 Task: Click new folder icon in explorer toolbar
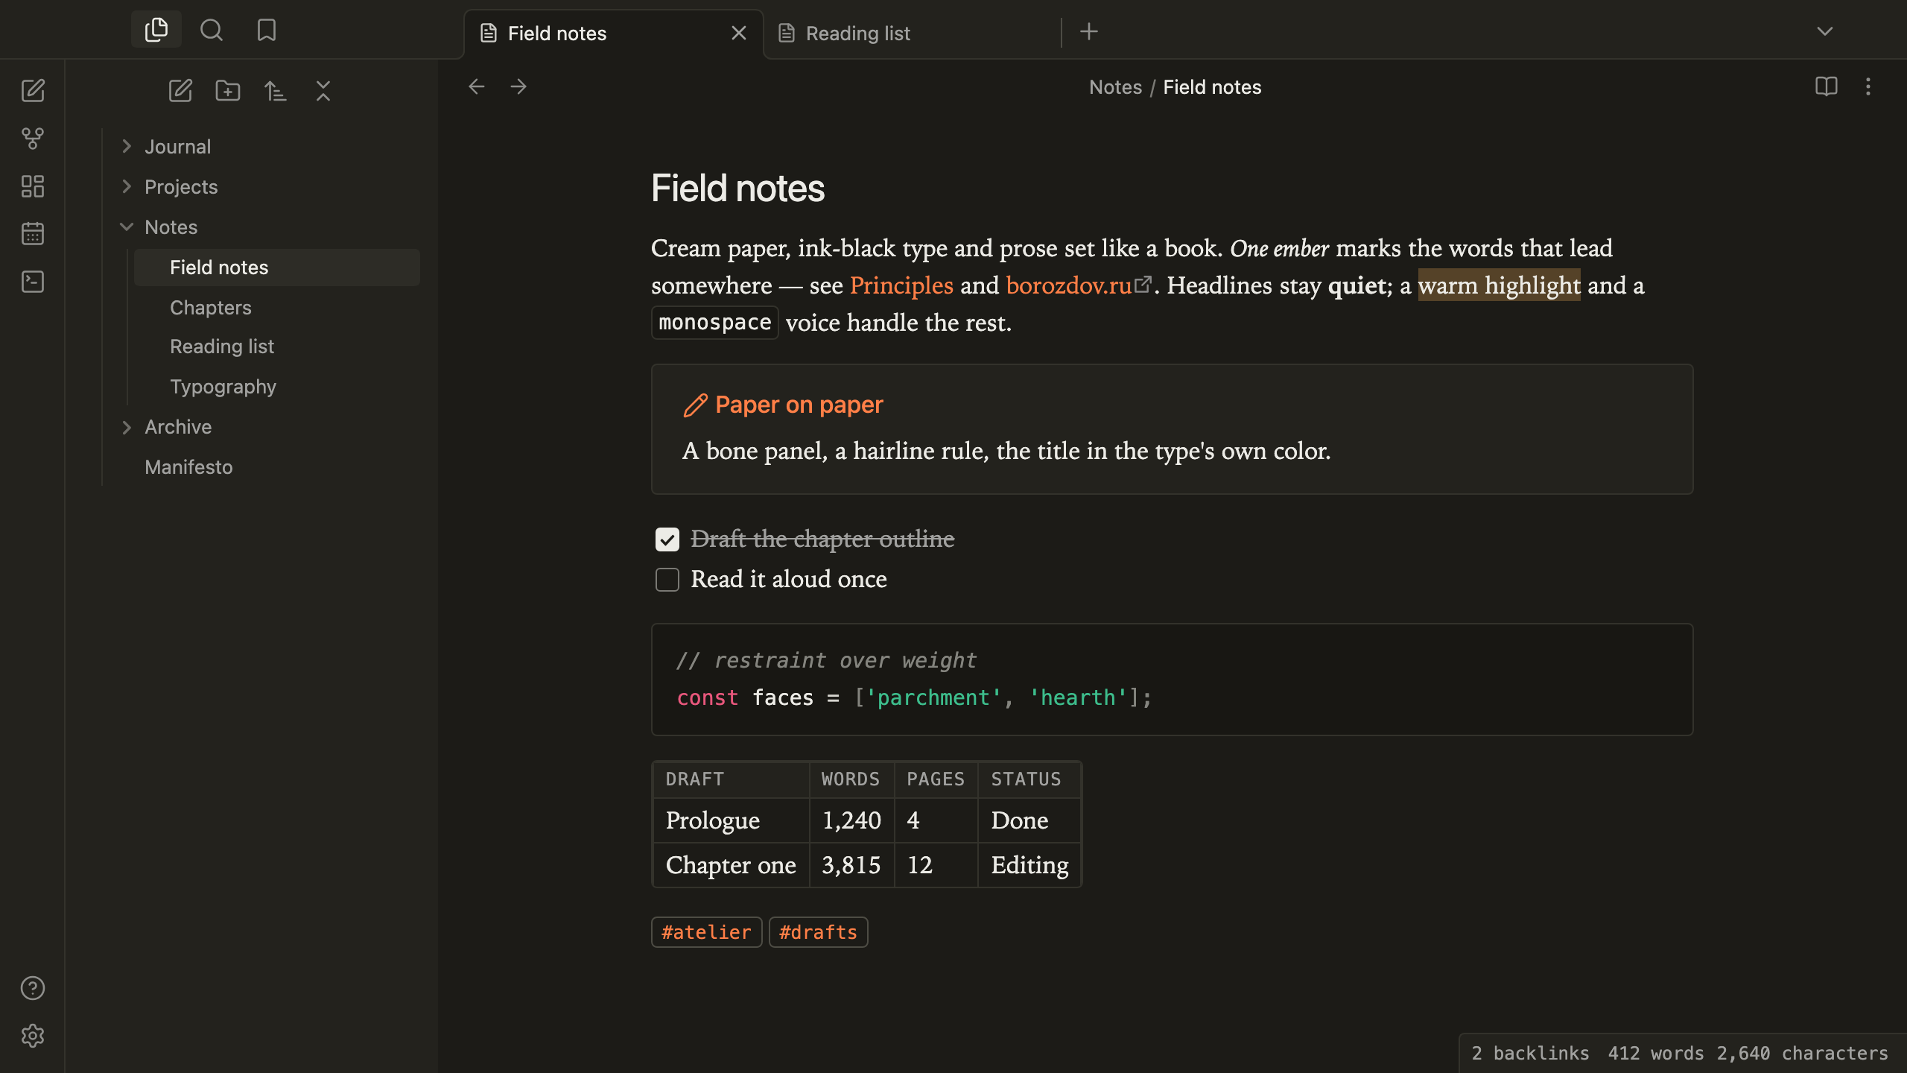[x=228, y=91]
